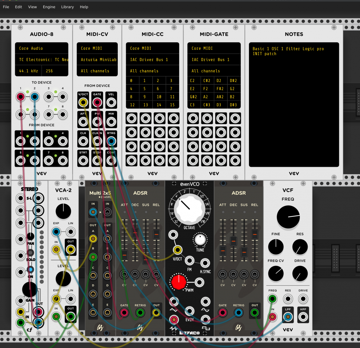
Task: Click CC cell 13 on MIDI-CC
Action: [x=146, y=105]
